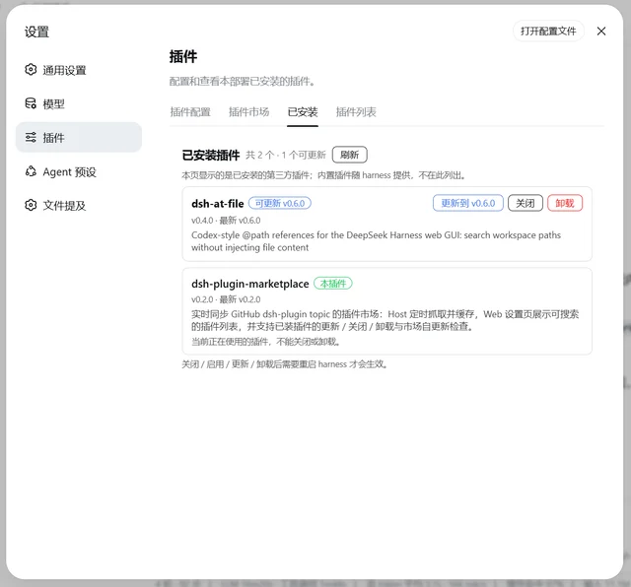The height and width of the screenshot is (587, 631).
Task: Open 文件提及 section
Action: coord(79,206)
